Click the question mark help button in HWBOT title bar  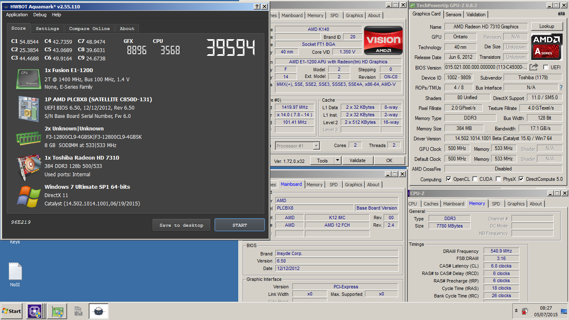pyautogui.click(x=257, y=6)
